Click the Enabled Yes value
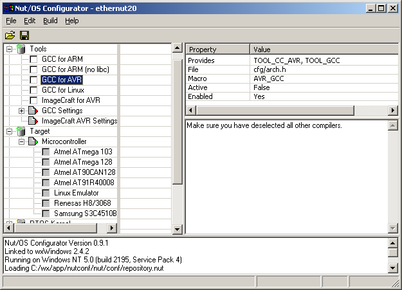 (259, 96)
